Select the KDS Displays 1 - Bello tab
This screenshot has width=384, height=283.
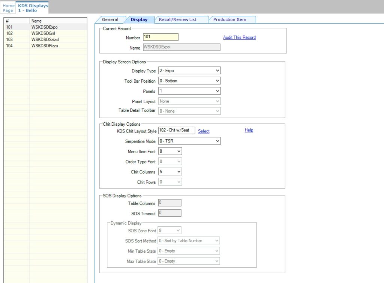(x=33, y=8)
